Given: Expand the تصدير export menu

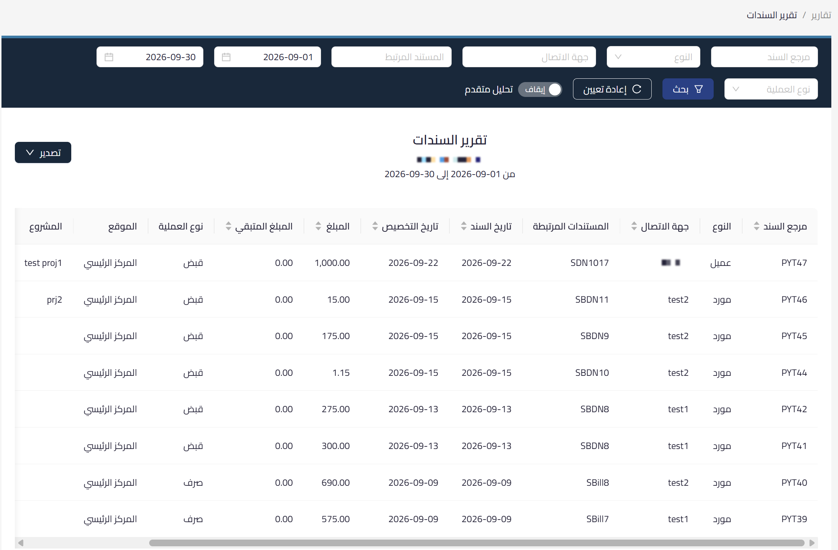Looking at the screenshot, I should [43, 152].
